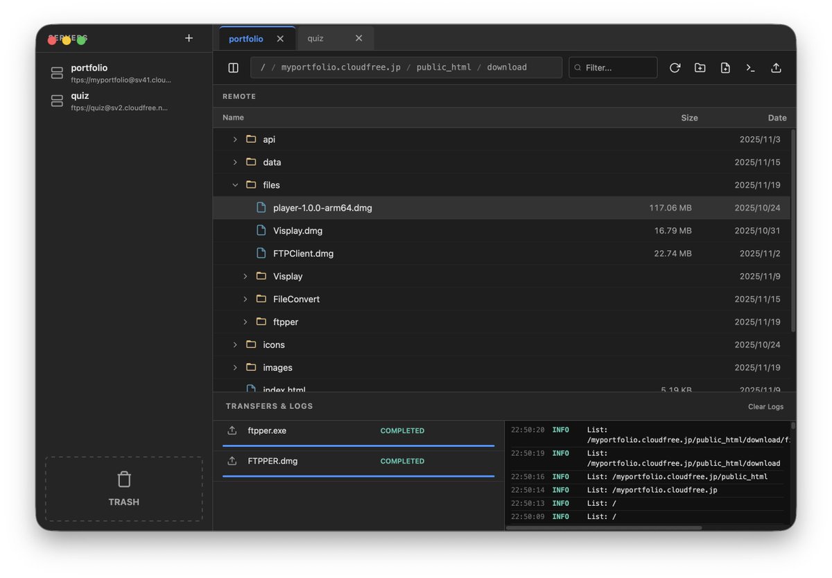
Task: Click the FTPClient.dmg file icon
Action: (261, 254)
